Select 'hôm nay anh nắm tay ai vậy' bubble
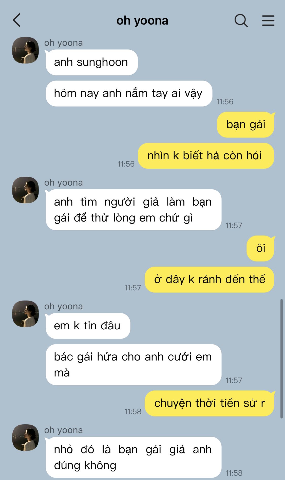The image size is (285, 480). click(x=129, y=93)
